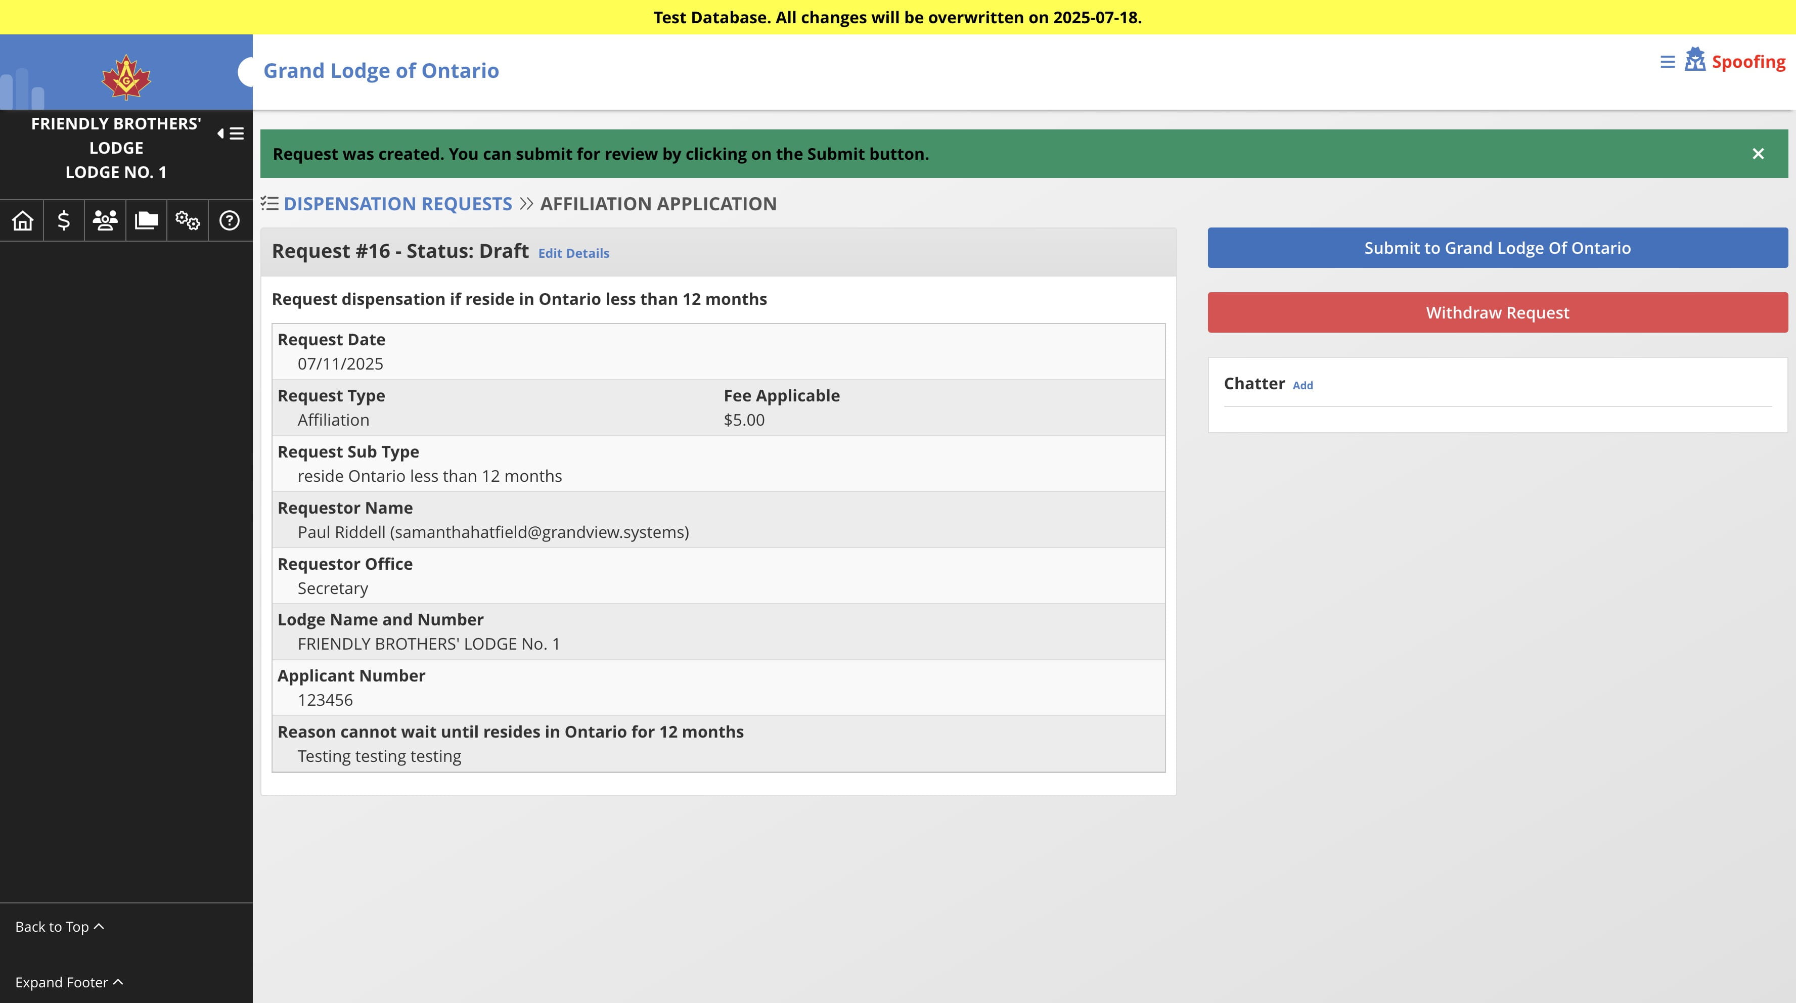
Task: Add a Chatter entry
Action: pyautogui.click(x=1303, y=385)
